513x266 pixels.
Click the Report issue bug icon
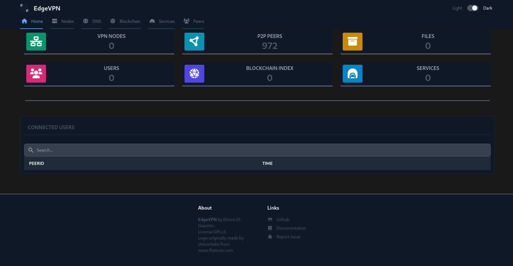(270, 237)
